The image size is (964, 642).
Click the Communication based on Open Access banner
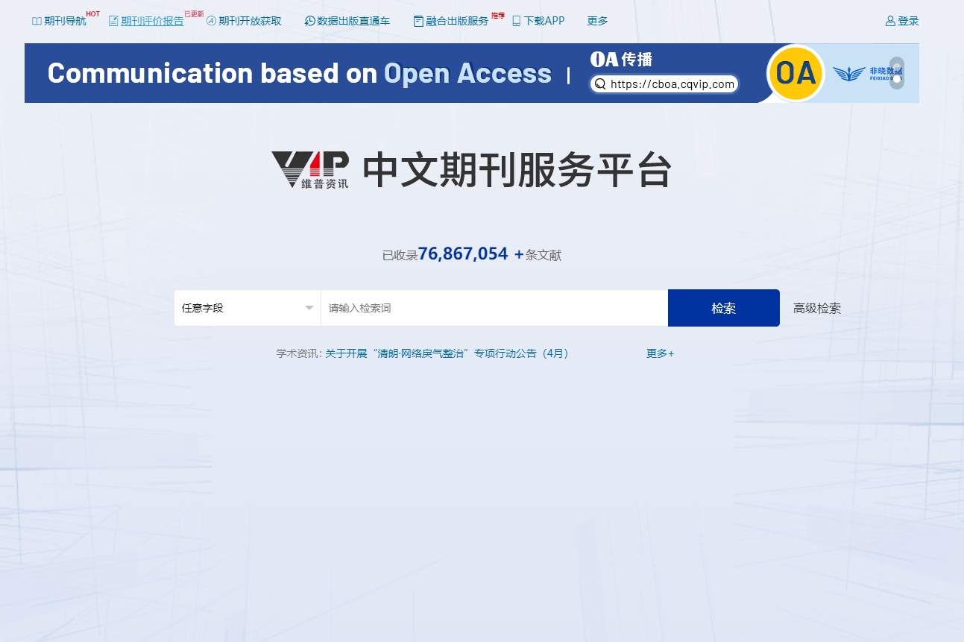472,73
